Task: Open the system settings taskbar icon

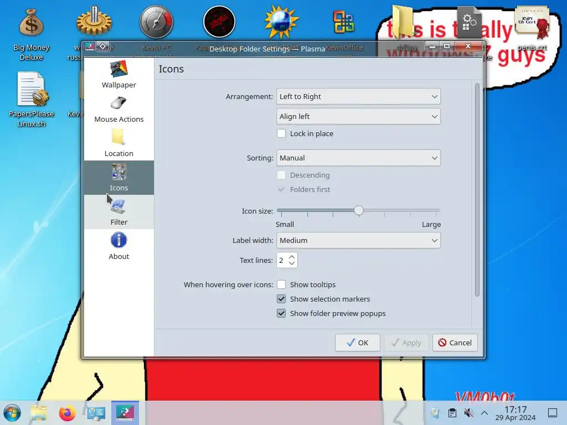Action: [96, 413]
